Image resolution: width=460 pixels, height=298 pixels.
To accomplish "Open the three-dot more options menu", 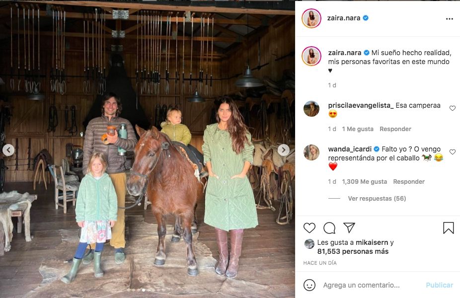I will (449, 19).
